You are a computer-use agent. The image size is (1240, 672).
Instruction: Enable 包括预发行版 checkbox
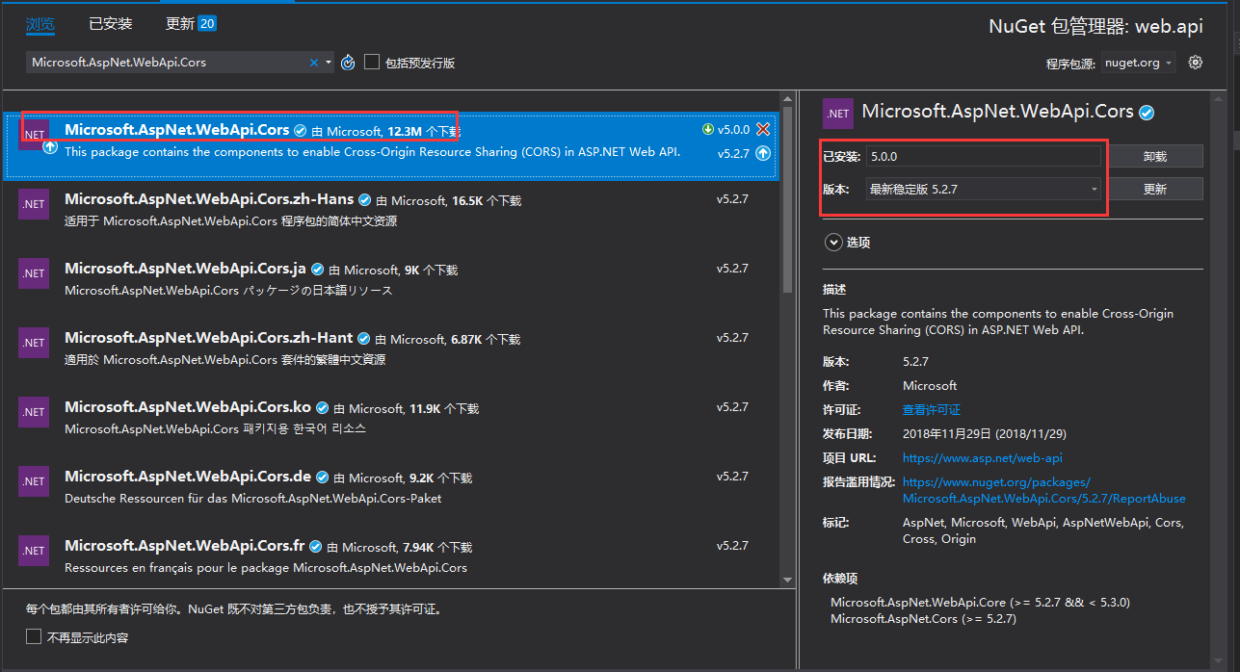(372, 63)
